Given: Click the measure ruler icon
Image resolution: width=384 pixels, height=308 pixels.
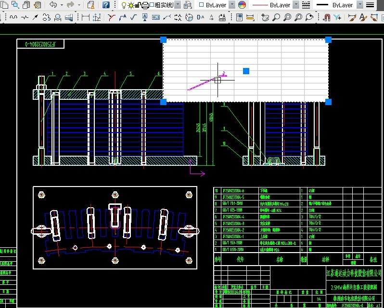Looking at the screenshot, I should [x=250, y=17].
